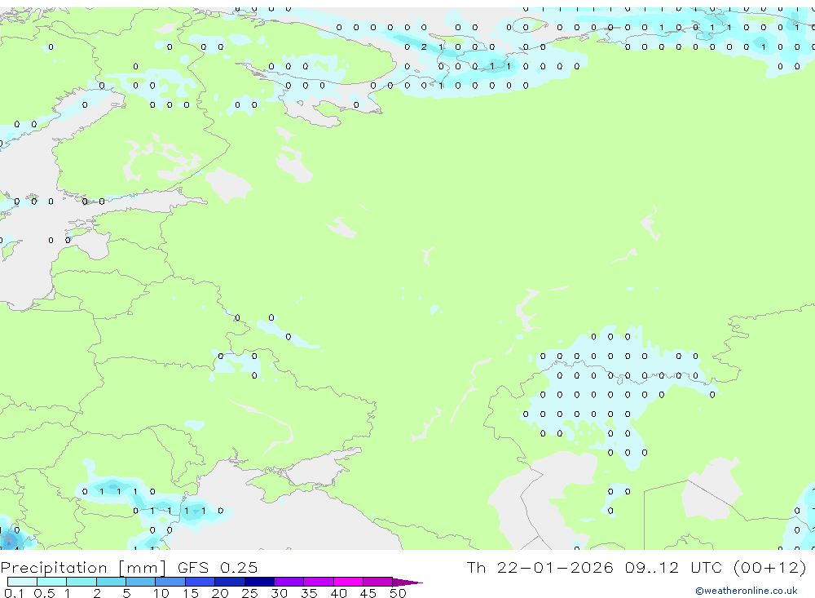Click the '09..12 UTC' time range text
This screenshot has height=598, width=815.
674,567
